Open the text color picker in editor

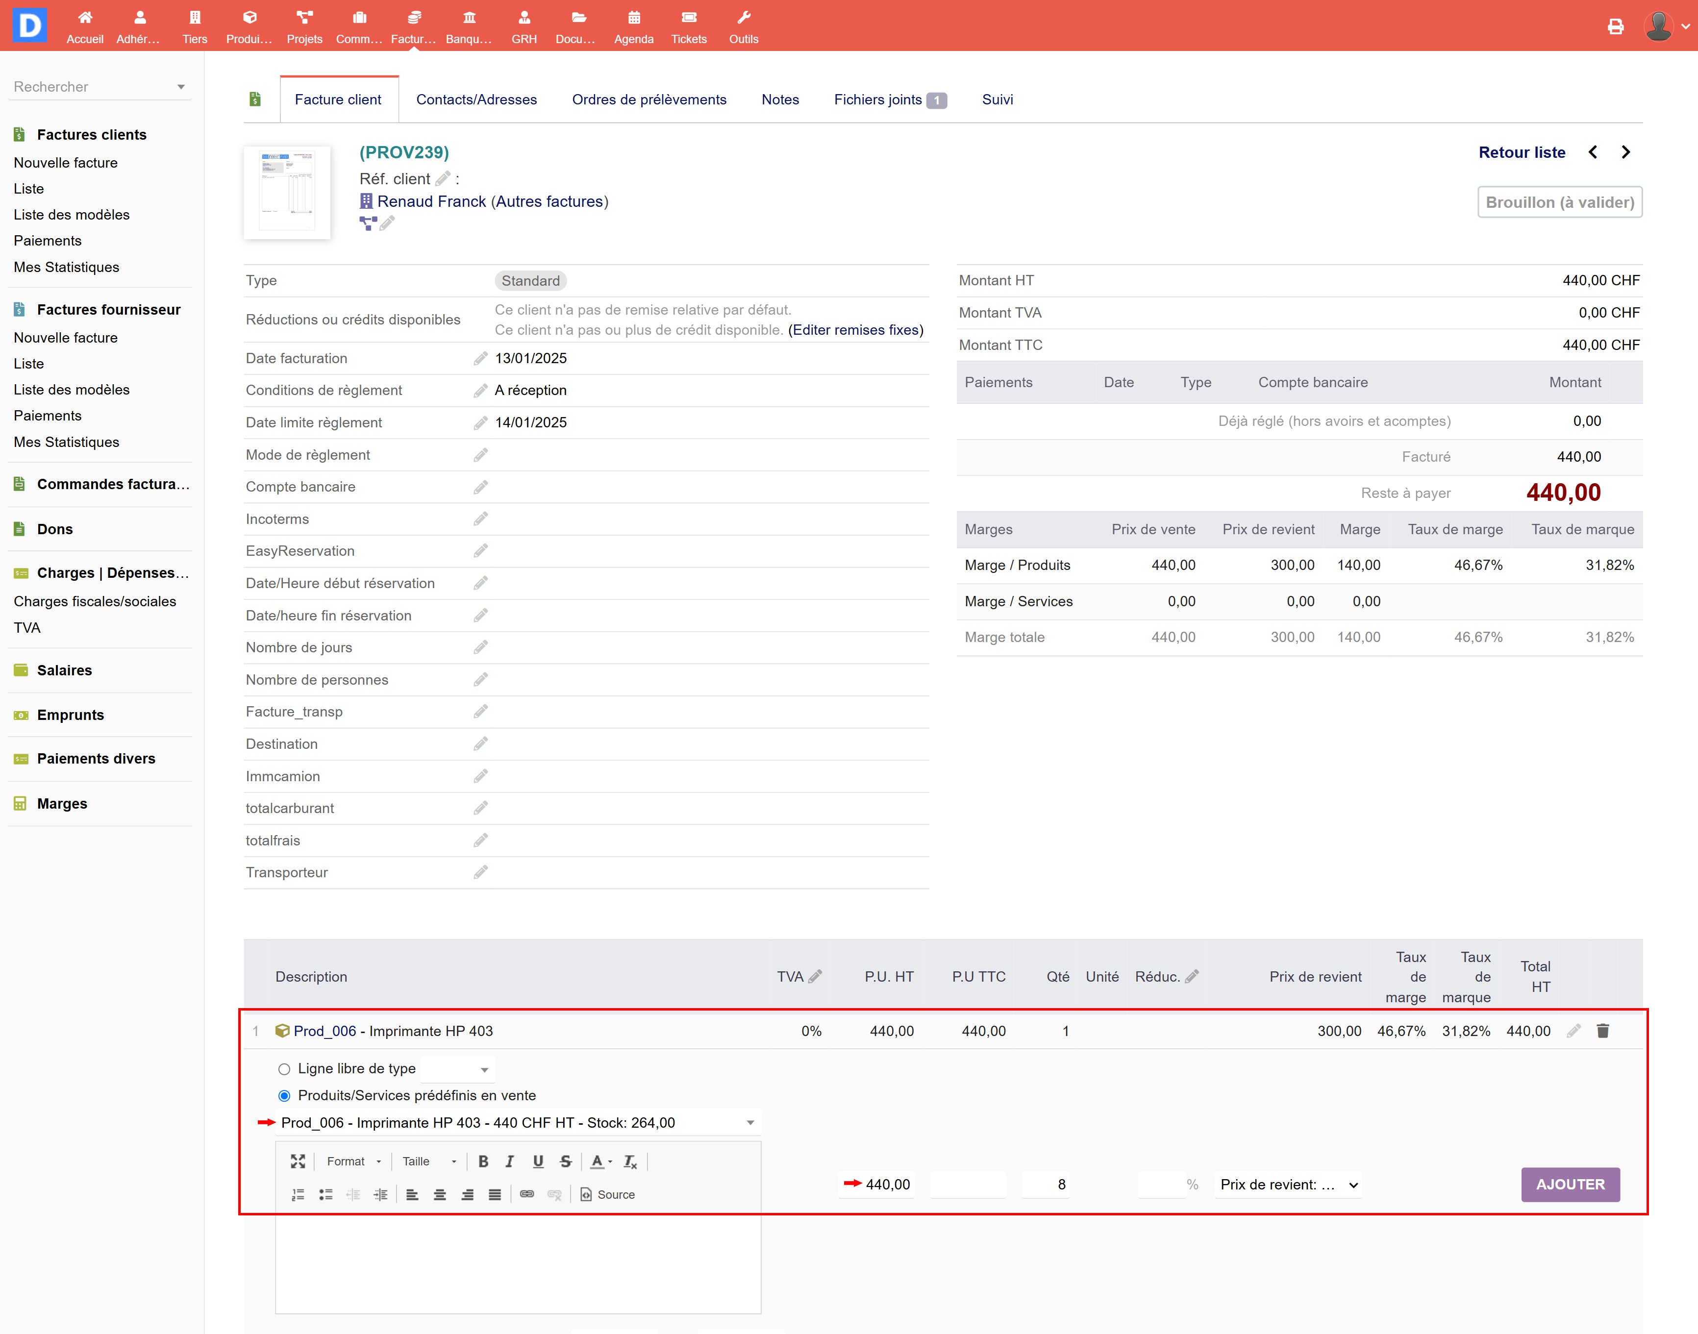pos(600,1161)
